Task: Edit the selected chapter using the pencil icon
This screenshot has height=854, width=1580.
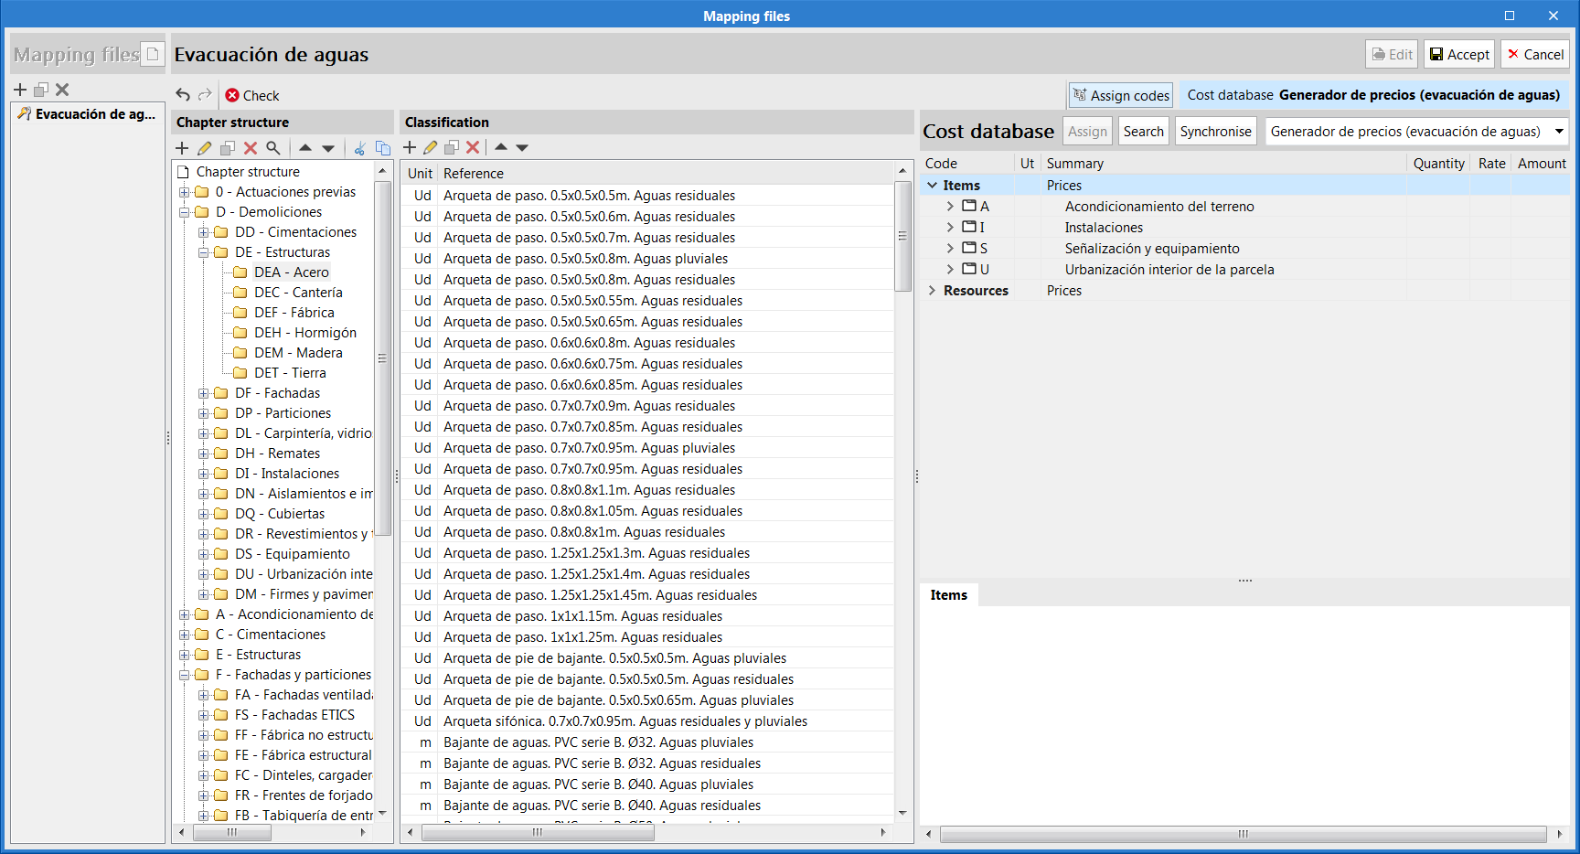Action: point(205,147)
